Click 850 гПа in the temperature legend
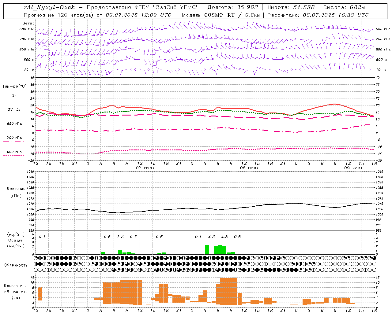 click(14, 124)
